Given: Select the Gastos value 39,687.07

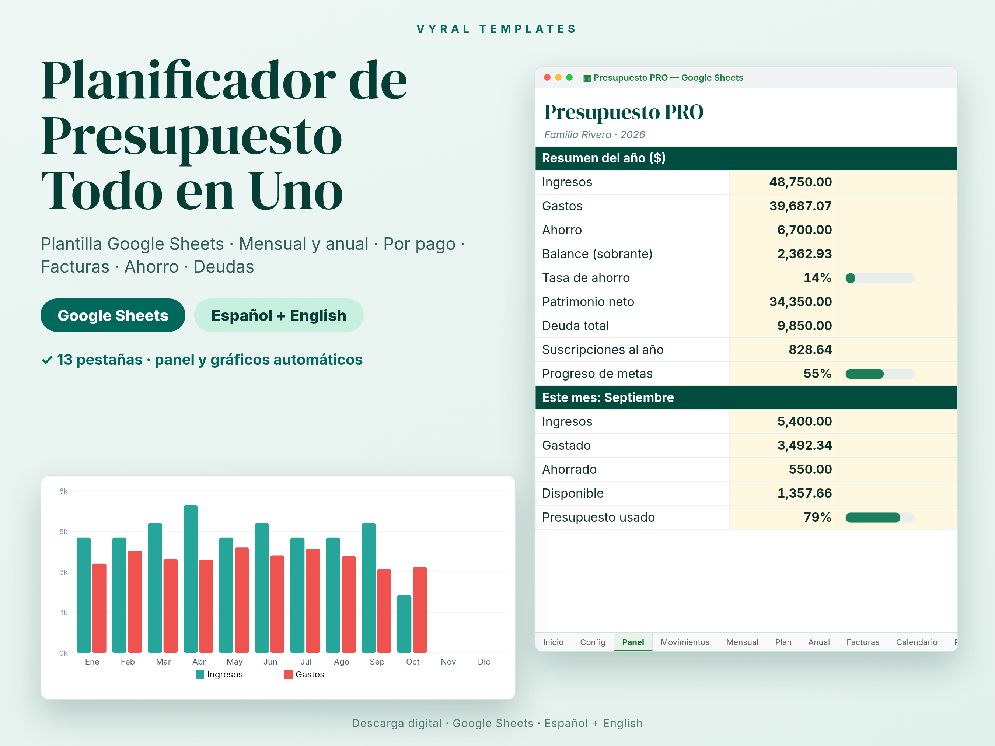Looking at the screenshot, I should [800, 206].
